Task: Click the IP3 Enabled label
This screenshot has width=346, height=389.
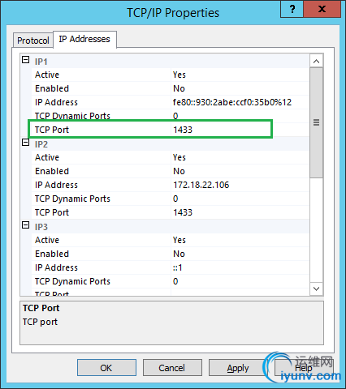Action: tap(52, 254)
